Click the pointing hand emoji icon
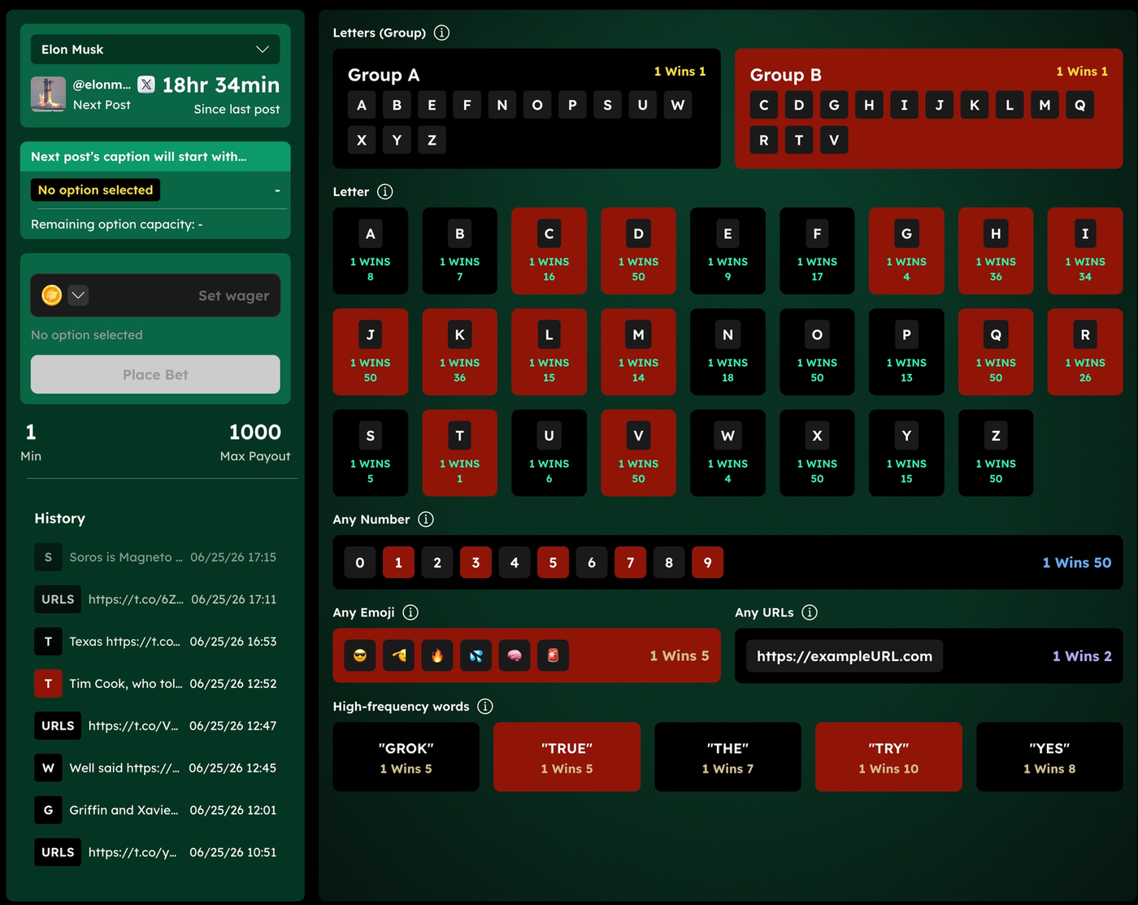1138x905 pixels. (398, 655)
